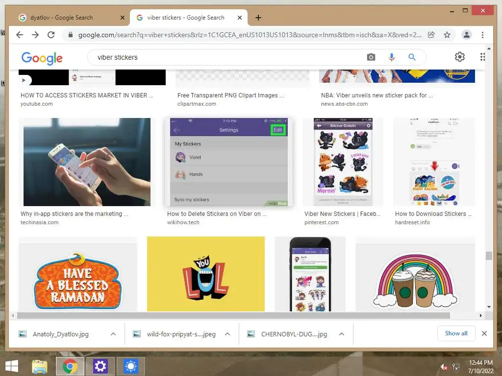Viewport: 502px width, 376px height.
Task: Open 'HOW TO ACCESS STICKERS MARKET IN VIBER' result
Action: click(87, 95)
